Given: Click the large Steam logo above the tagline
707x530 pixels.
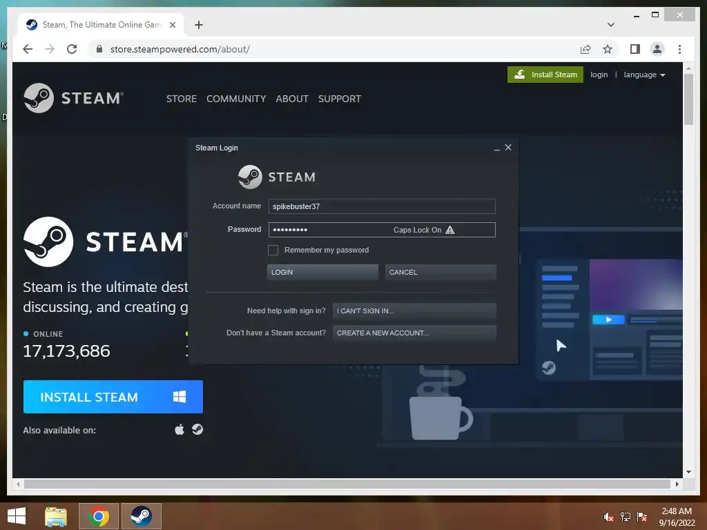Looking at the screenshot, I should [x=106, y=242].
